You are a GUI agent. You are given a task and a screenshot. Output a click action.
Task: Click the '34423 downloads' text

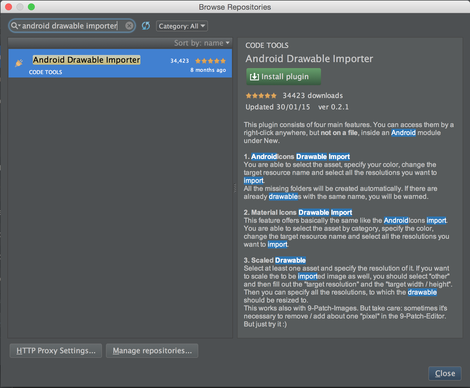point(313,95)
